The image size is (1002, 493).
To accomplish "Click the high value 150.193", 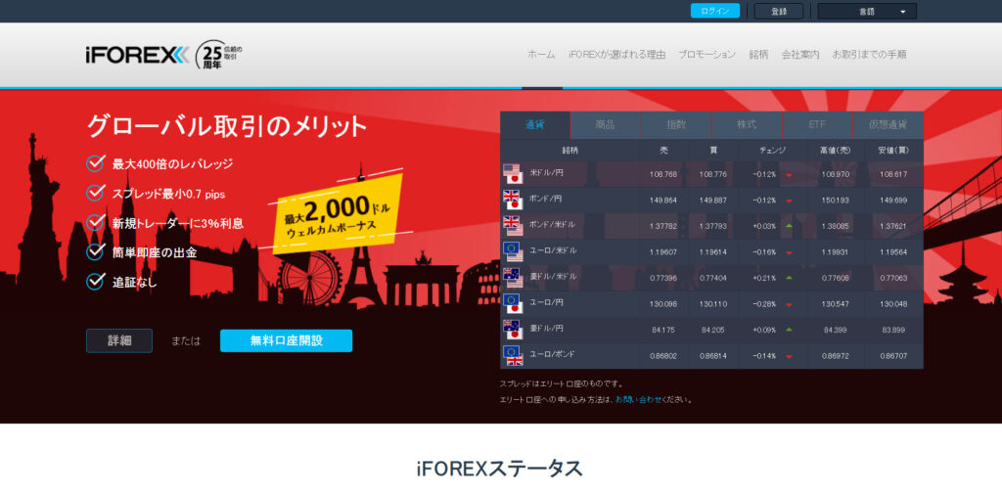I will [x=836, y=201].
